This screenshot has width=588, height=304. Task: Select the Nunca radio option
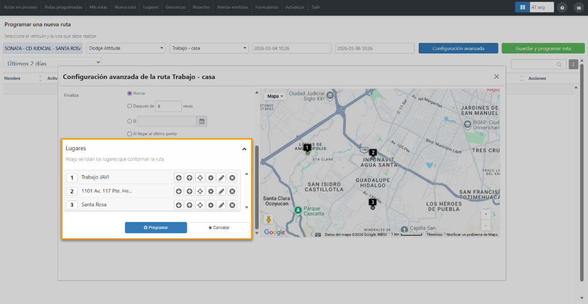[x=130, y=93]
